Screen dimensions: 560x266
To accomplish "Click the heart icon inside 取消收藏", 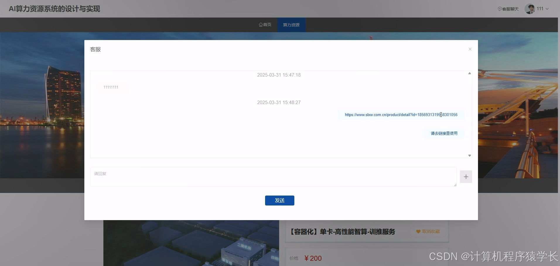I will 418,232.
